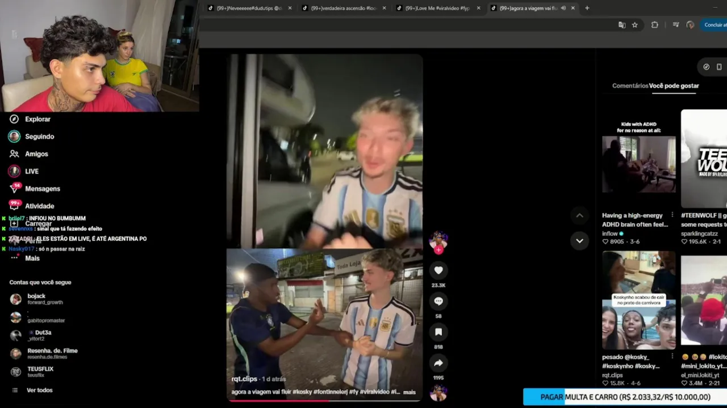
Task: Open rqt.clips author name on video
Action: click(x=244, y=379)
